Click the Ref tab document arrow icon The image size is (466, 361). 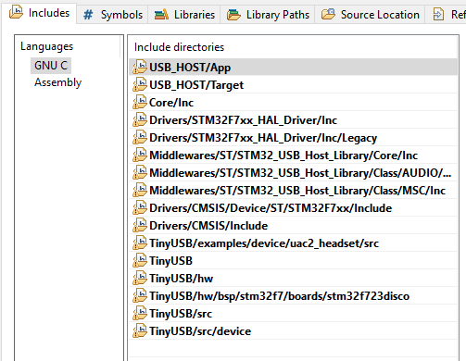click(x=438, y=14)
